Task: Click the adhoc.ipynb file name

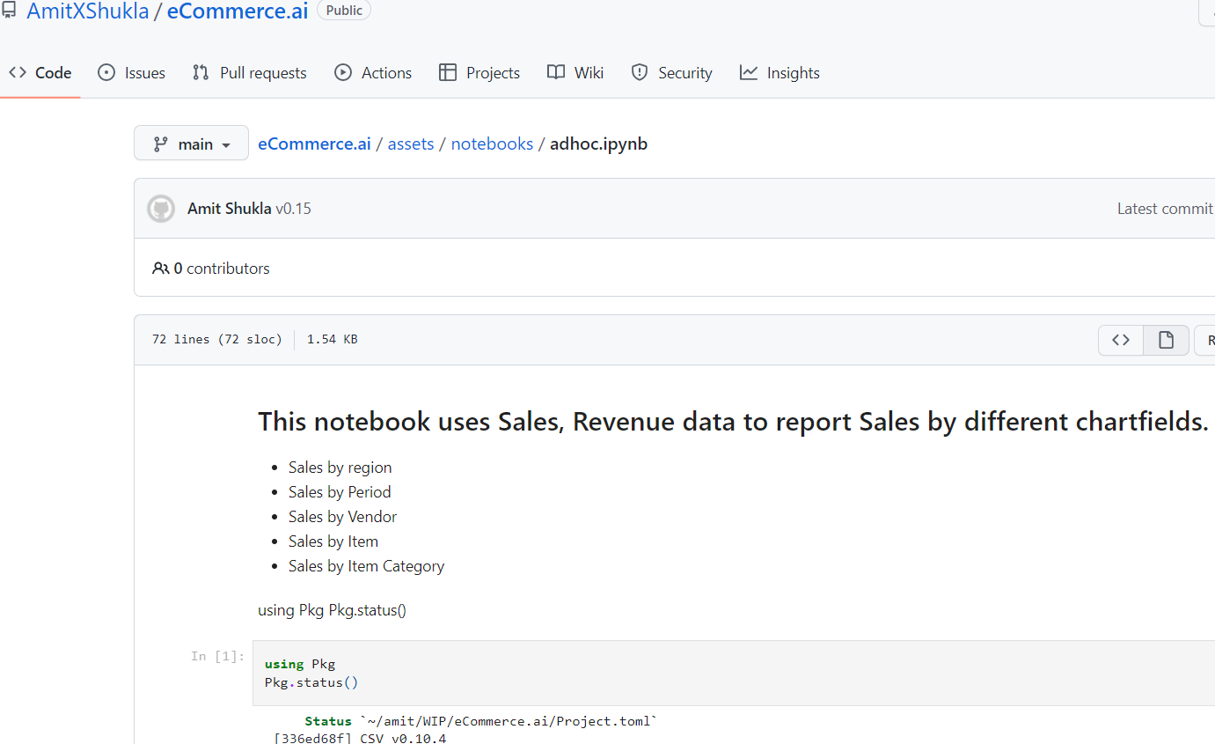Action: pos(599,144)
